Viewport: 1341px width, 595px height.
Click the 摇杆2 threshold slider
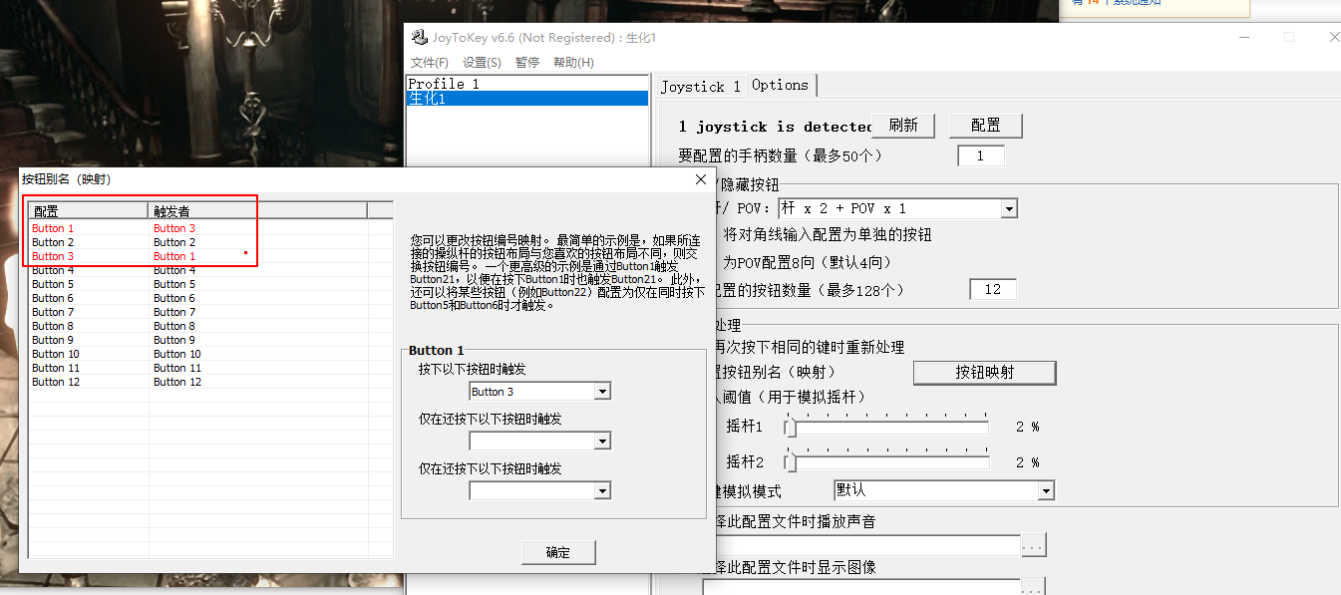click(x=887, y=462)
